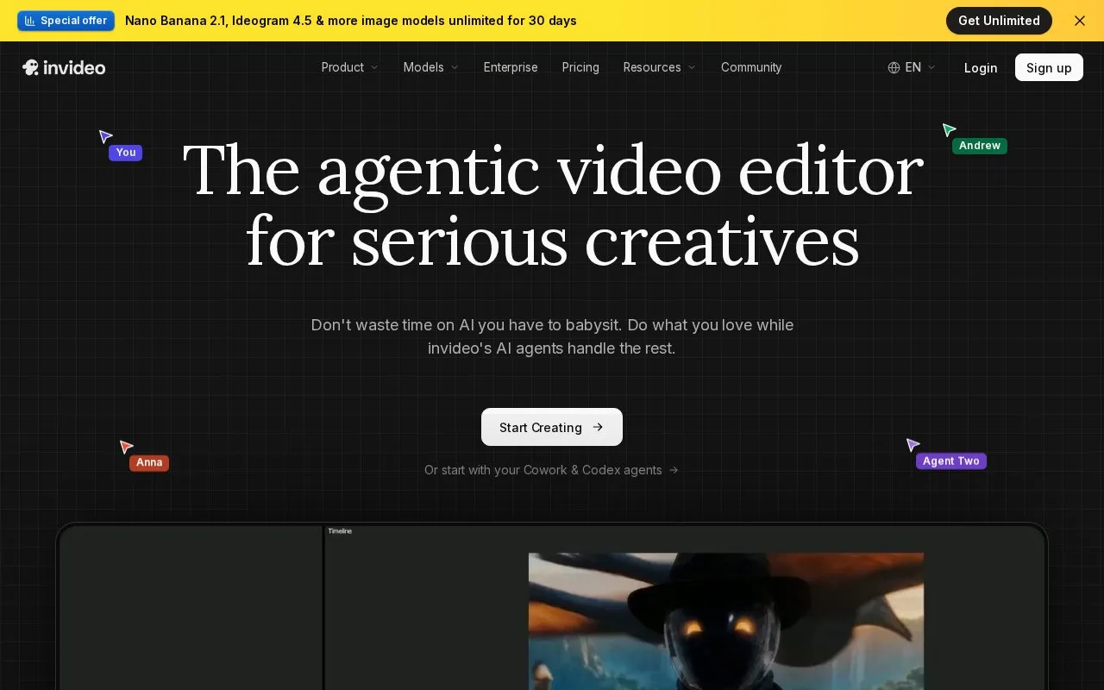The width and height of the screenshot is (1104, 690).
Task: Open the Cowork & Codex agents link
Action: coord(551,470)
